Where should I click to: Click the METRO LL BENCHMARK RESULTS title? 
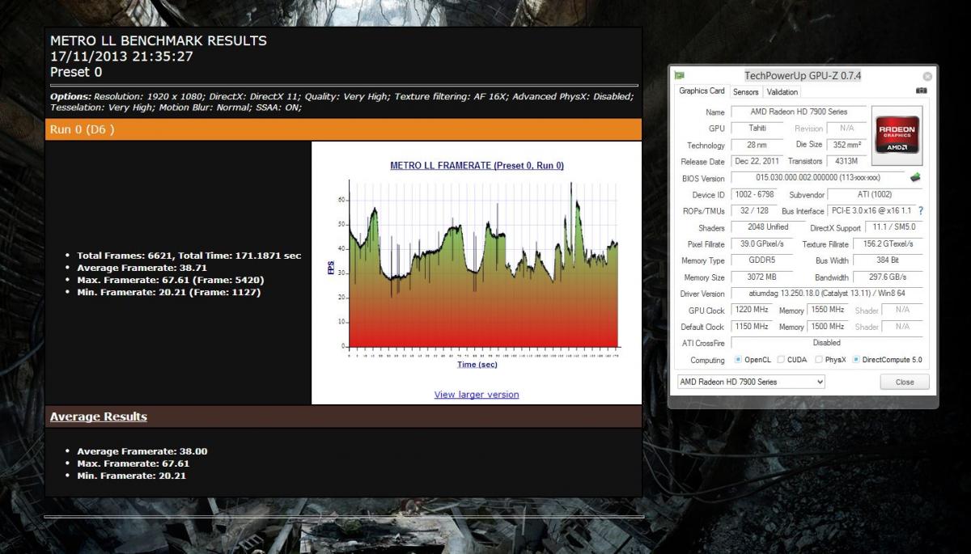coord(159,40)
